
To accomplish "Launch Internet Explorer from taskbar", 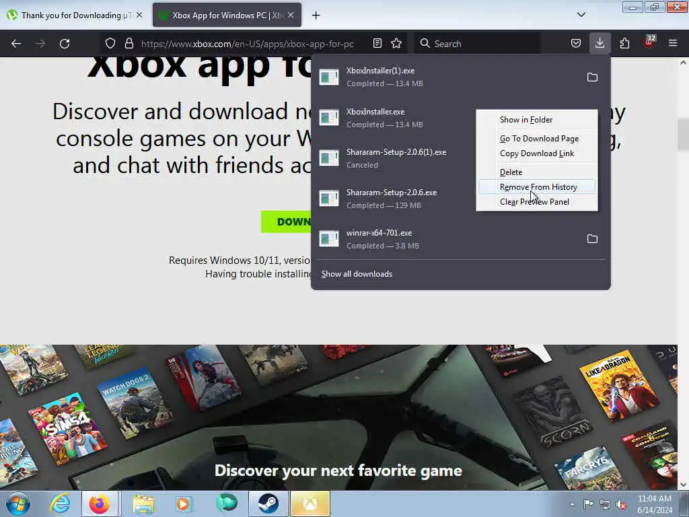I will 60,504.
